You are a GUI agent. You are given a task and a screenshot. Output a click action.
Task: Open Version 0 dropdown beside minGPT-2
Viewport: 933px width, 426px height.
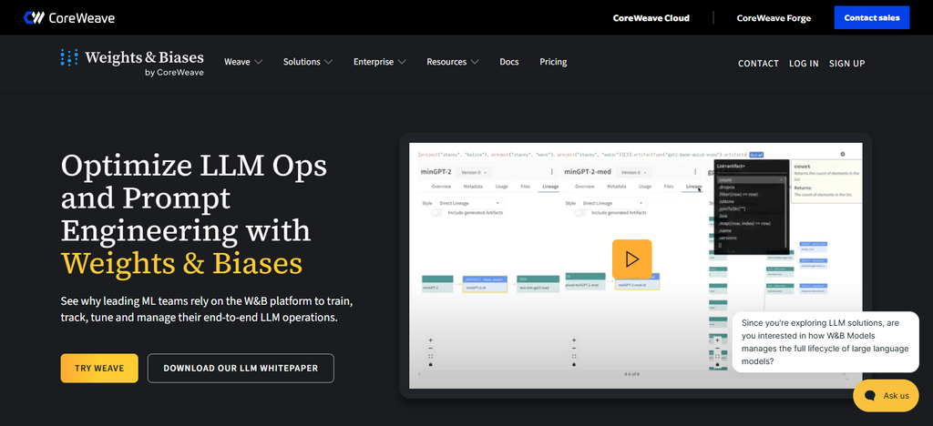476,172
